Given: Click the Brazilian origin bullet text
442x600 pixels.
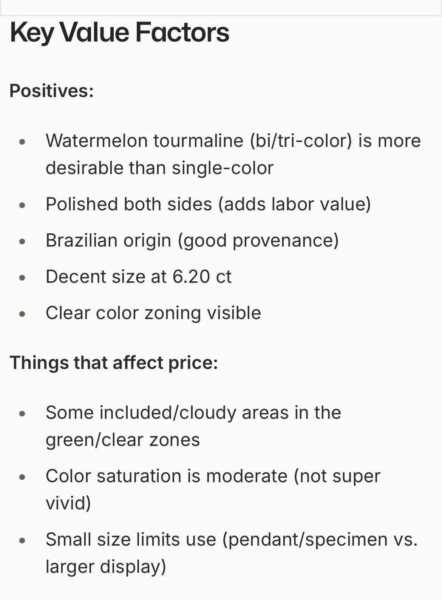Looking at the screenshot, I should click(192, 241).
